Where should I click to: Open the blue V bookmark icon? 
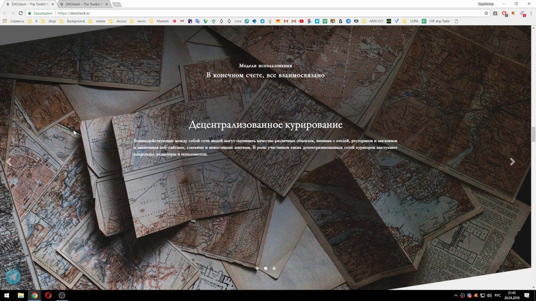pos(396,21)
